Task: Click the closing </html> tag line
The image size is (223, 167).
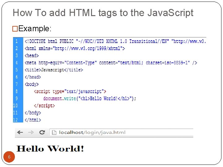Action: pos(33,120)
